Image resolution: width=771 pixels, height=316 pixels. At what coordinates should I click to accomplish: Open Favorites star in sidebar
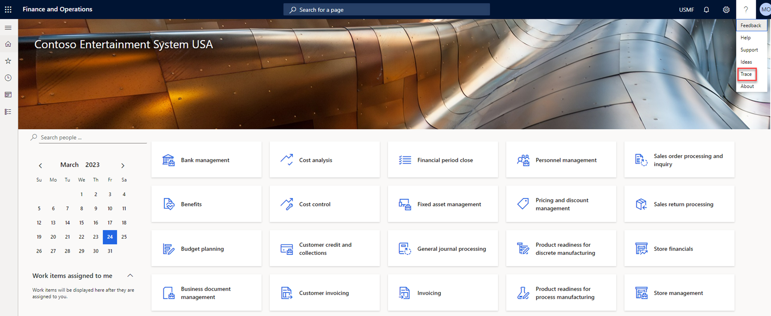[x=8, y=61]
